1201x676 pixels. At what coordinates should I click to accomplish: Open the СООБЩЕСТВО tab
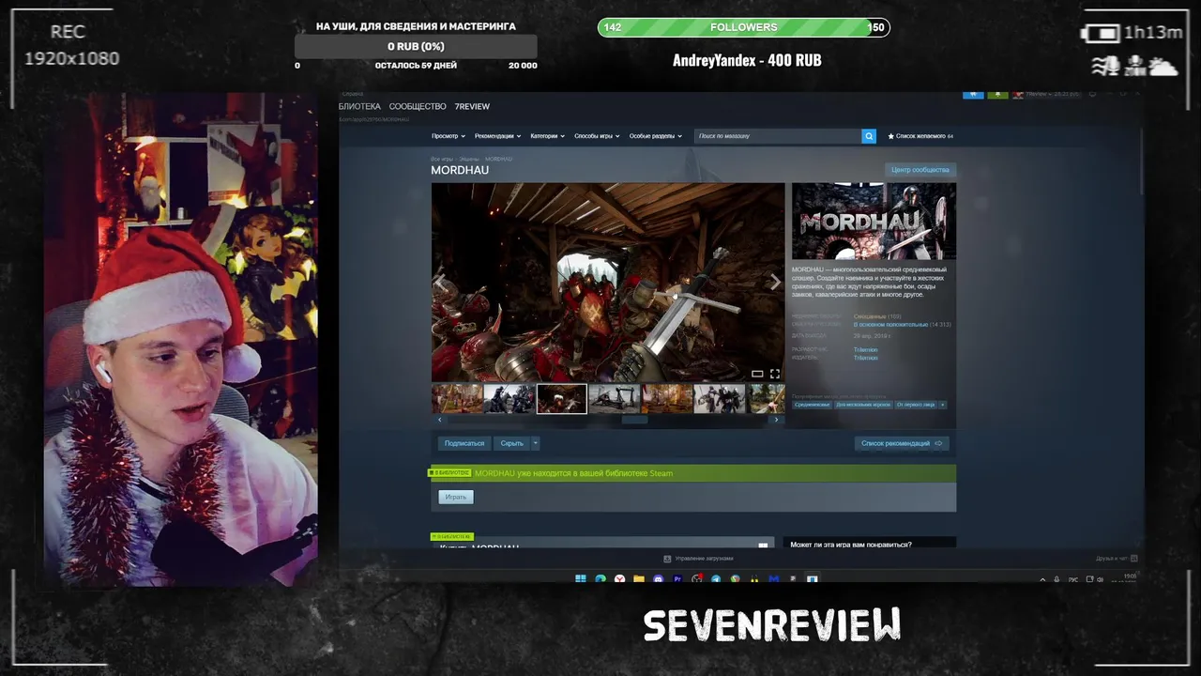(x=418, y=106)
